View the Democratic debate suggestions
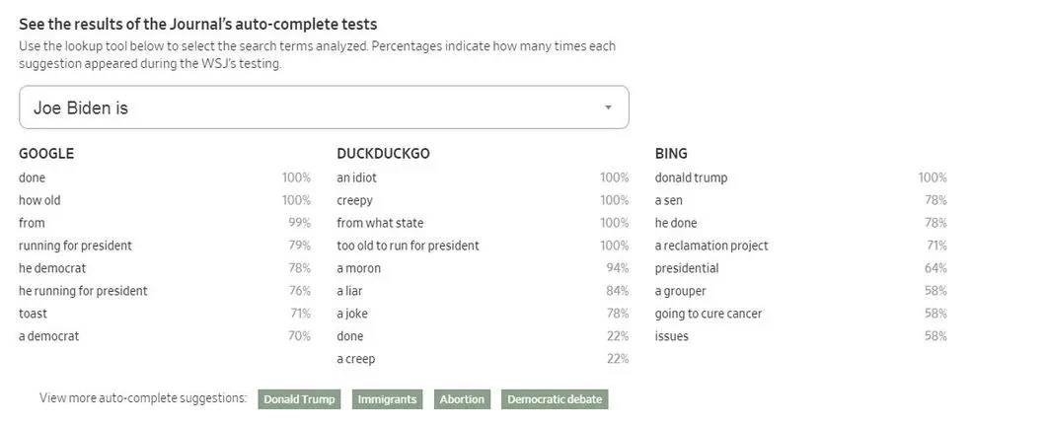Viewport: 1046px width, 425px height. pyautogui.click(x=554, y=399)
